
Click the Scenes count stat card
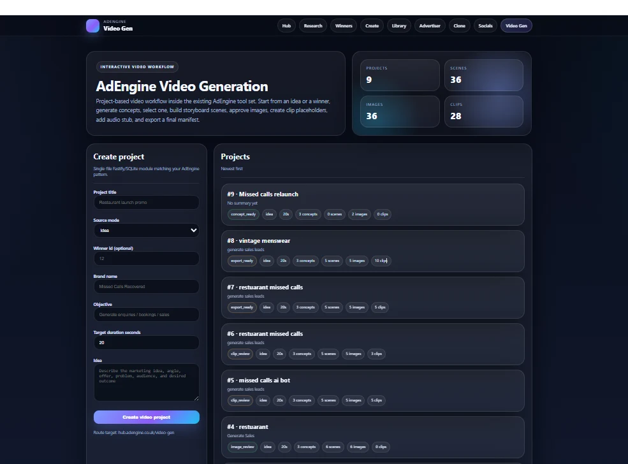click(x=483, y=75)
